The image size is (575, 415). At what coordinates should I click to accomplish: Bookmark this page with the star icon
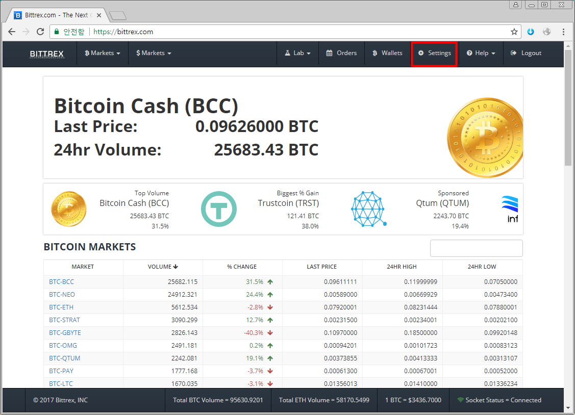click(514, 32)
